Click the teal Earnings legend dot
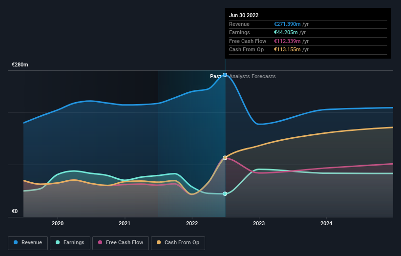Viewport: 401px width, 256px height. pos(58,242)
